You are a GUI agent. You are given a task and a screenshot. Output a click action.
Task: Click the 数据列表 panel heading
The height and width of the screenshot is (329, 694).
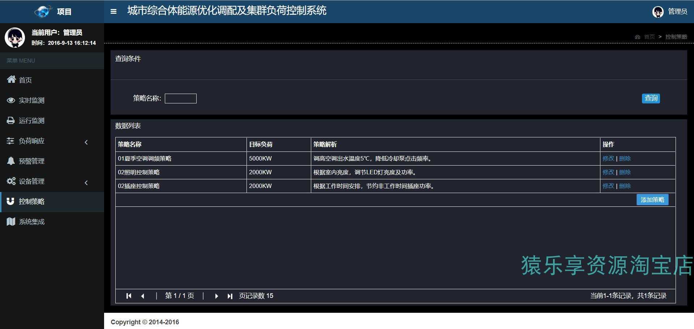click(128, 126)
